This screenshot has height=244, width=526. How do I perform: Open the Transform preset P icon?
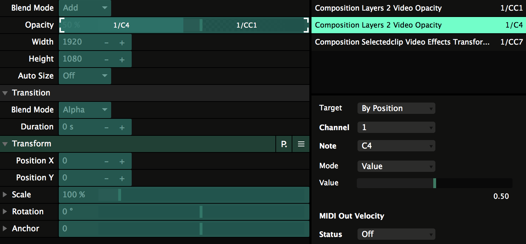tap(284, 144)
